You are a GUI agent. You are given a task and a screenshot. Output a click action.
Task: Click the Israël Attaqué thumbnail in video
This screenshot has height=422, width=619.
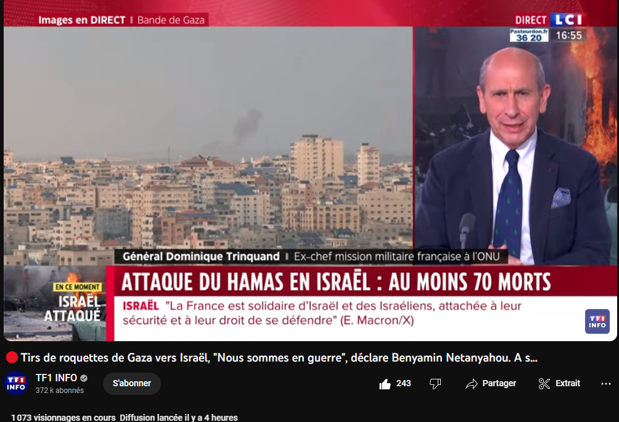tap(55, 304)
